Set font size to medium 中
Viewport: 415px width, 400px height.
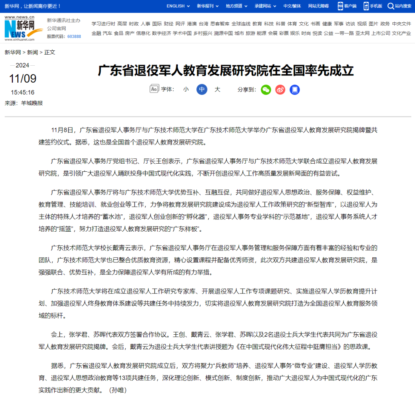pyautogui.click(x=202, y=90)
